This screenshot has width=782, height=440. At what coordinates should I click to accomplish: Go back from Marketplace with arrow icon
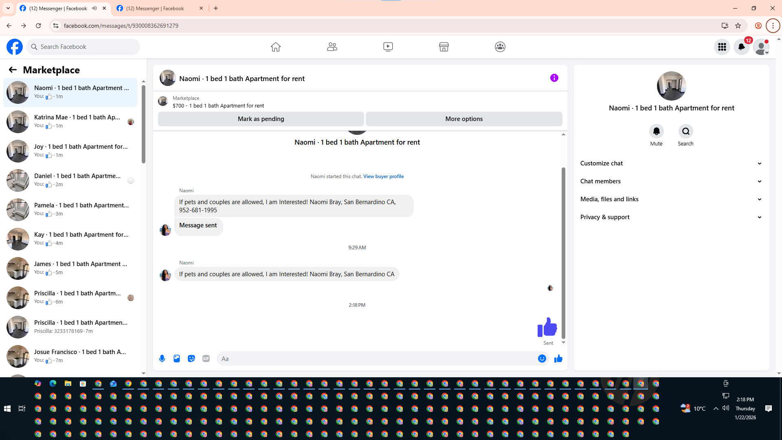click(x=13, y=70)
